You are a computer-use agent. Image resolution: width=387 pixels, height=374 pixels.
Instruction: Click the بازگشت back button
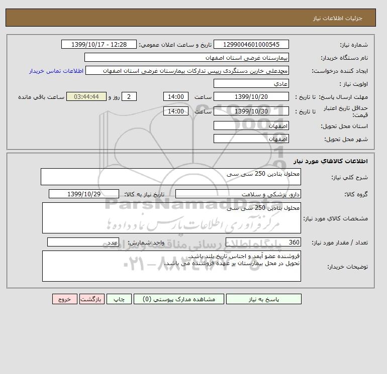[x=92, y=299]
